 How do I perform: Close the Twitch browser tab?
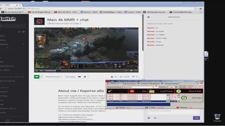pos(20,5)
